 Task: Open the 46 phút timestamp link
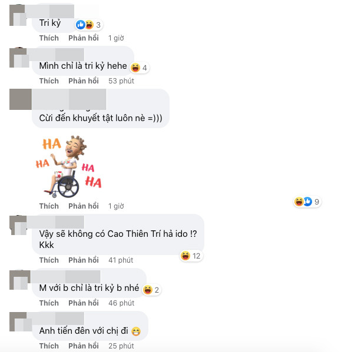pos(121,303)
